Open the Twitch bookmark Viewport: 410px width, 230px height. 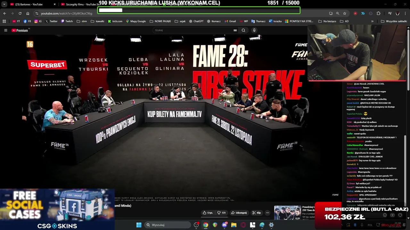coord(67,21)
